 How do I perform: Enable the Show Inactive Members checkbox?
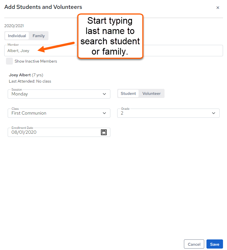(9, 61)
